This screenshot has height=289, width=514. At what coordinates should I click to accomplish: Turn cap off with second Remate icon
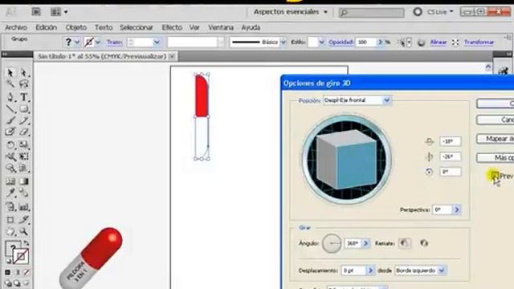point(424,243)
